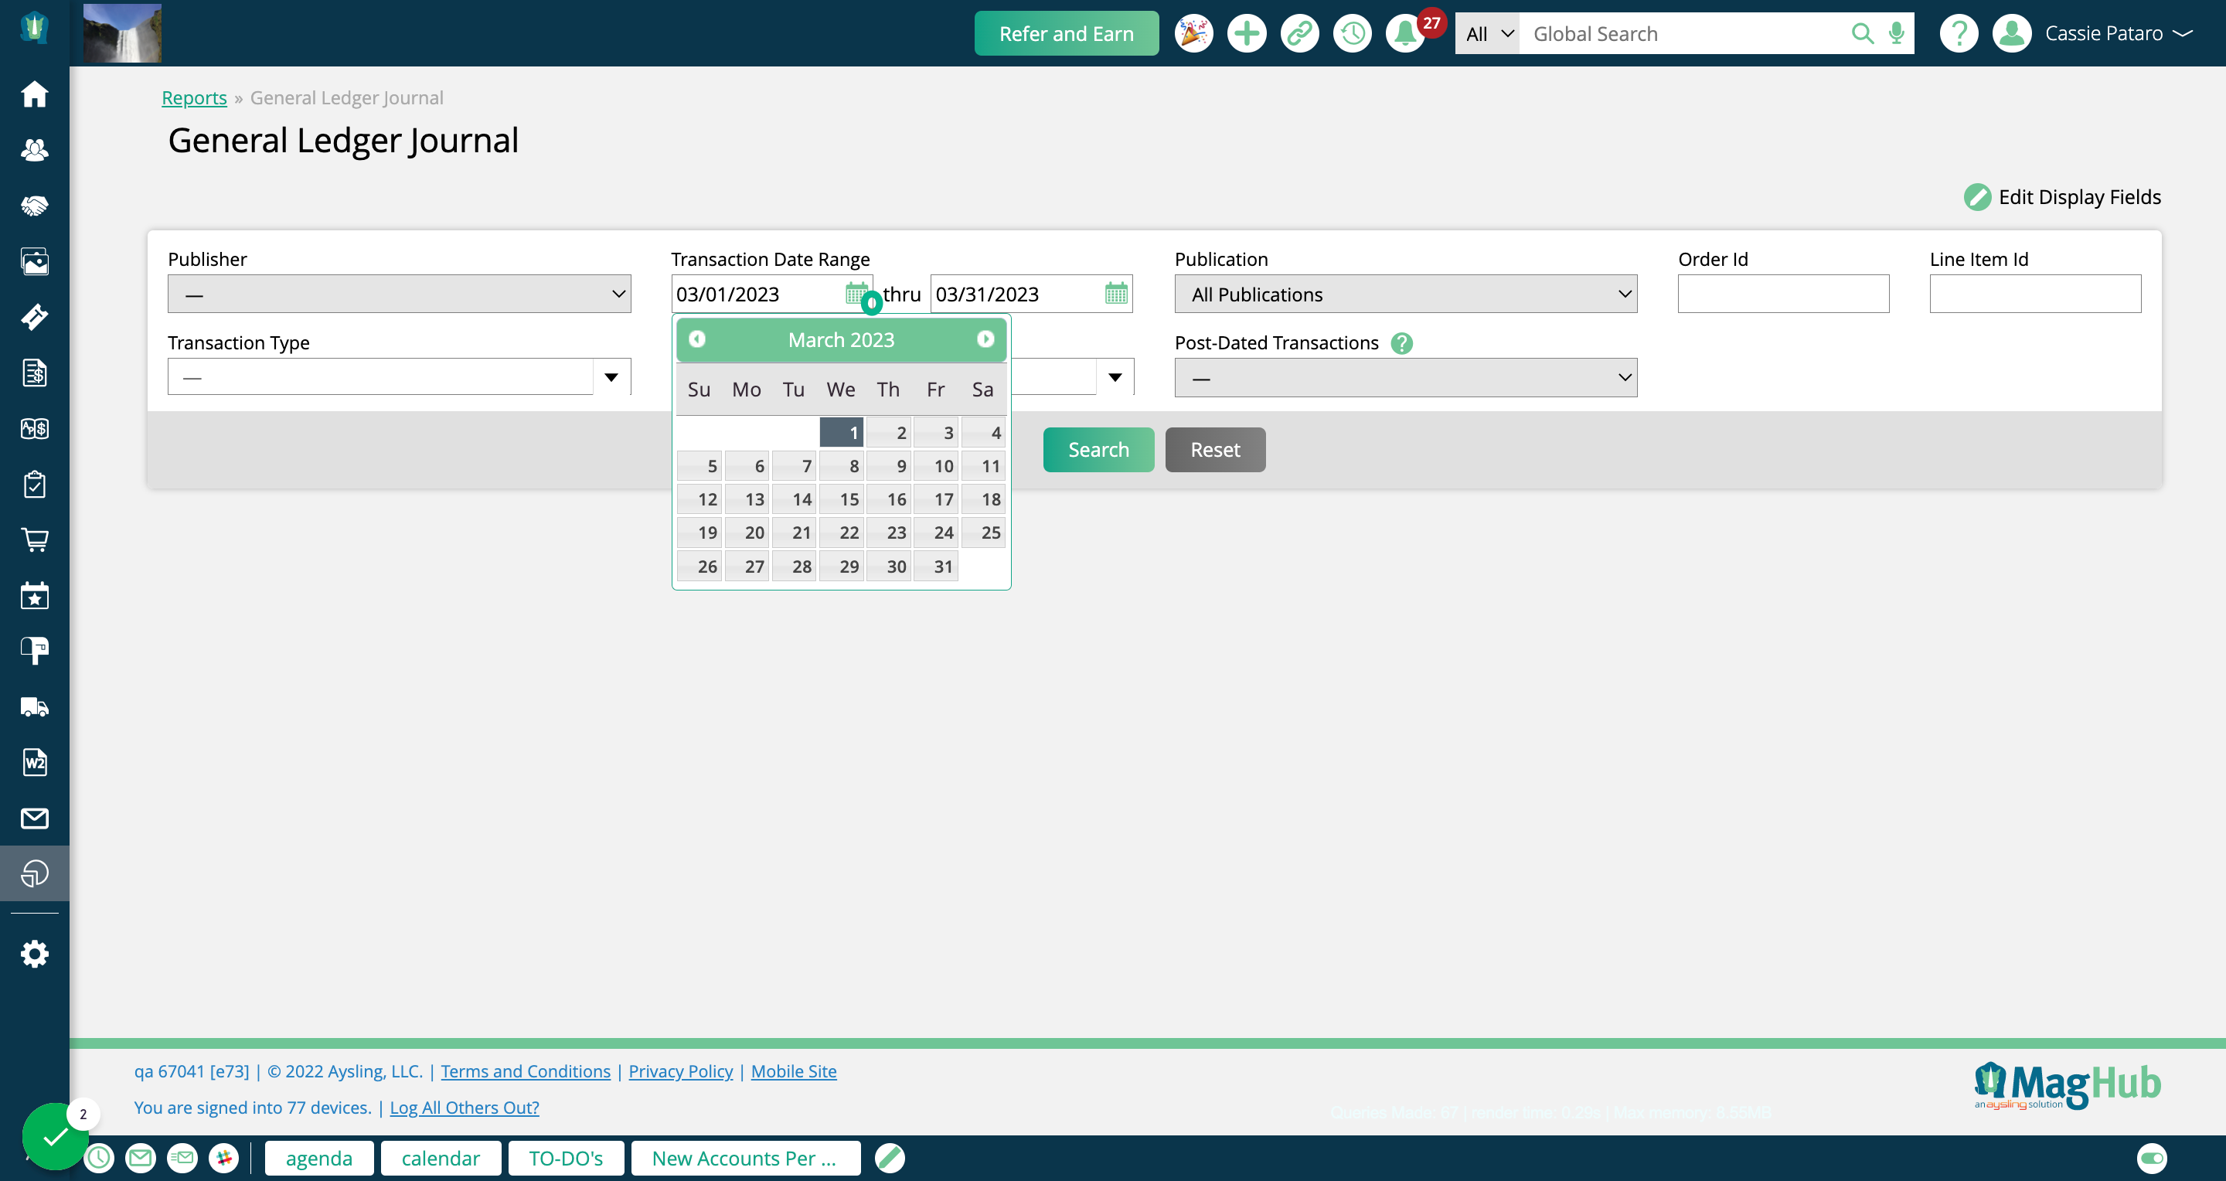This screenshot has width=2226, height=1181.
Task: Open notifications bell with 27 badge
Action: pyautogui.click(x=1405, y=34)
